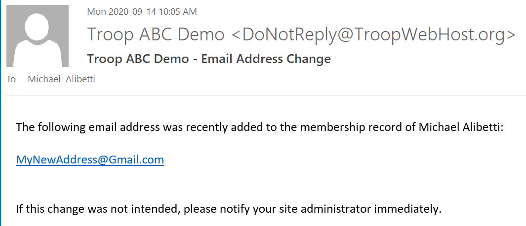Click "Michael Alibetti:" at end of first sentence

pyautogui.click(x=461, y=128)
